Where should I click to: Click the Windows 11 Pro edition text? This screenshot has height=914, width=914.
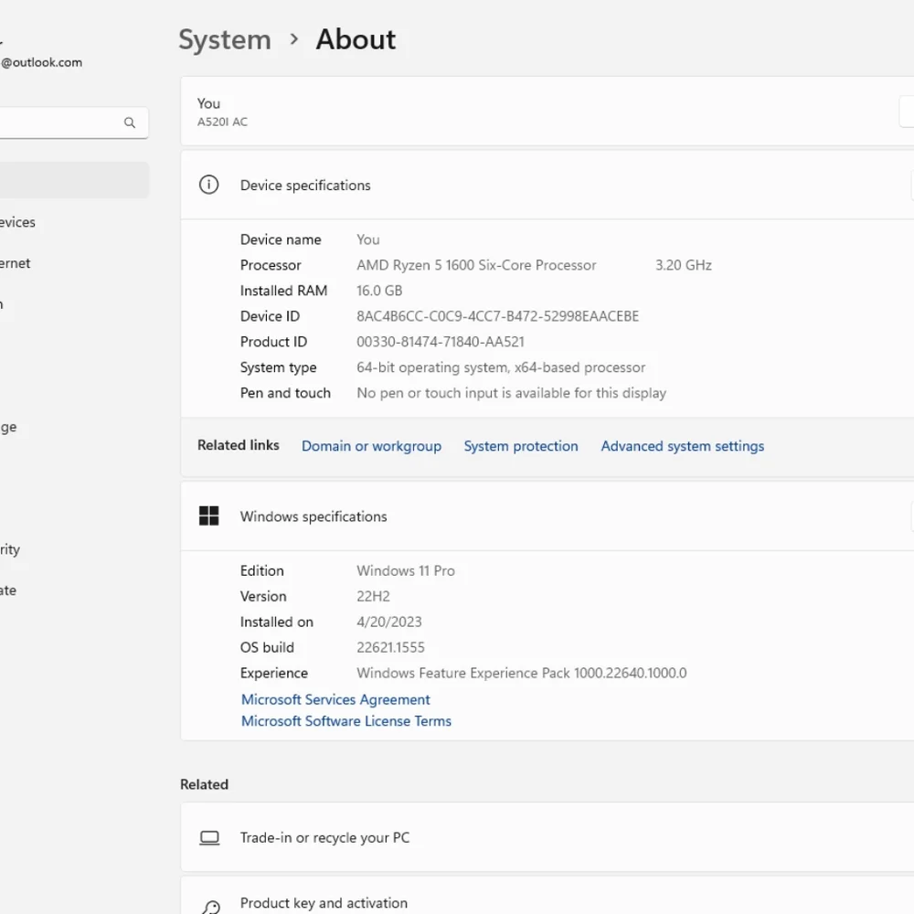click(406, 570)
